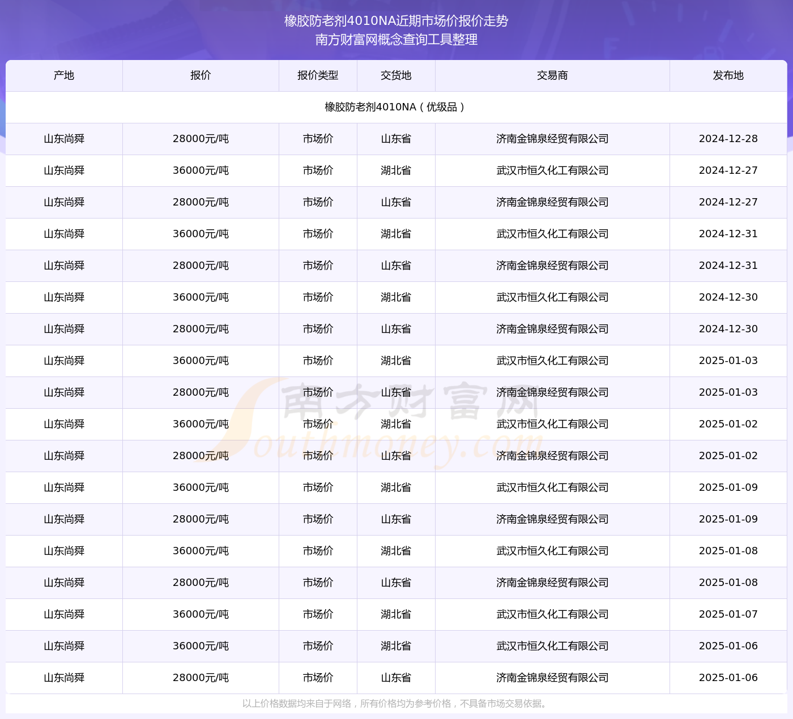Click 济南金锦泉经贸有限公司 dated 2025-01-08

tap(552, 583)
